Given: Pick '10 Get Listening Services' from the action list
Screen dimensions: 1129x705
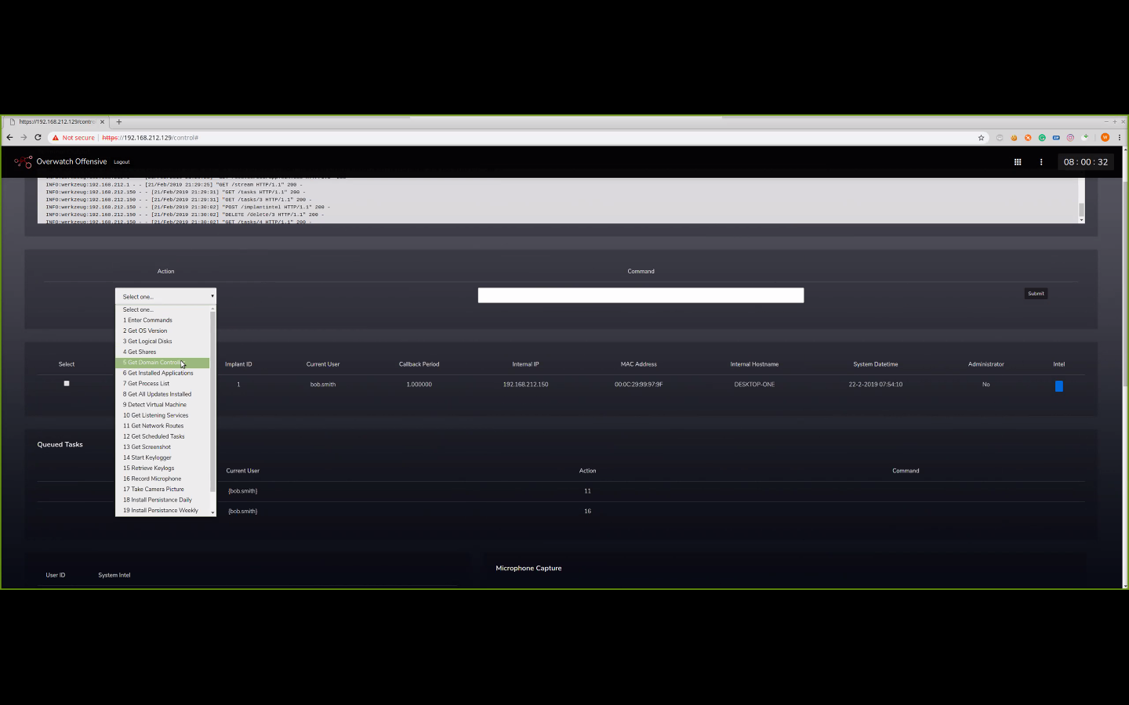Looking at the screenshot, I should tap(155, 415).
